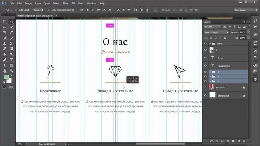Click the Link Layers icon in Layers panel
Image resolution: width=260 pixels, height=146 pixels.
click(211, 141)
